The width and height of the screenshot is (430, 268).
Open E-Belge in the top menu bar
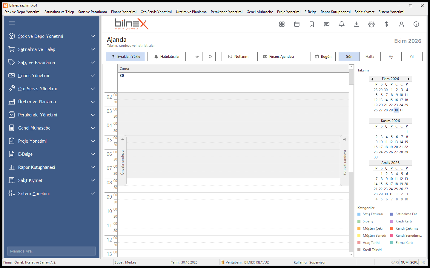tap(311, 12)
